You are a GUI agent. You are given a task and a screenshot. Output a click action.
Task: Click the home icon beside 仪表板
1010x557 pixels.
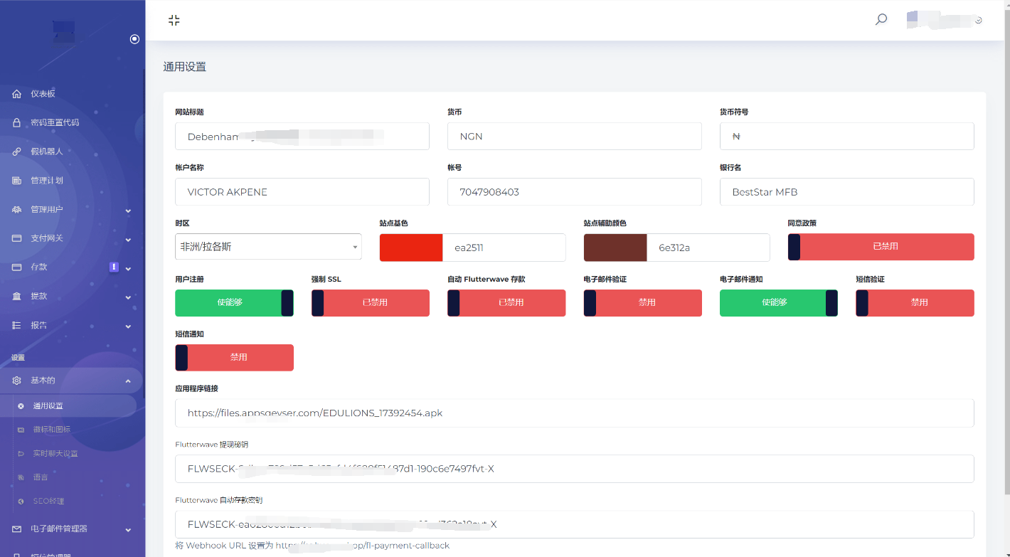point(16,94)
